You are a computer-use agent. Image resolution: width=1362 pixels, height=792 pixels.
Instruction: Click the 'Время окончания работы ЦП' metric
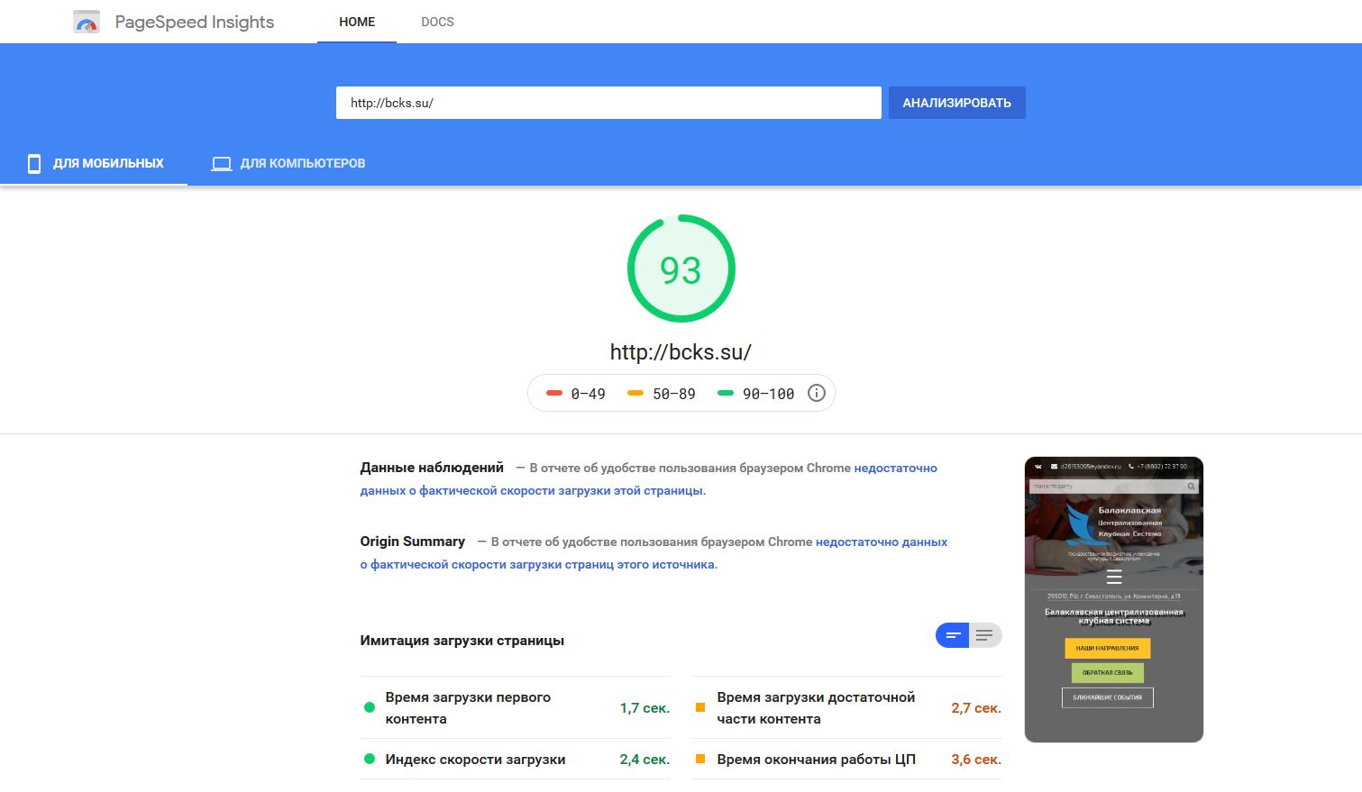847,760
